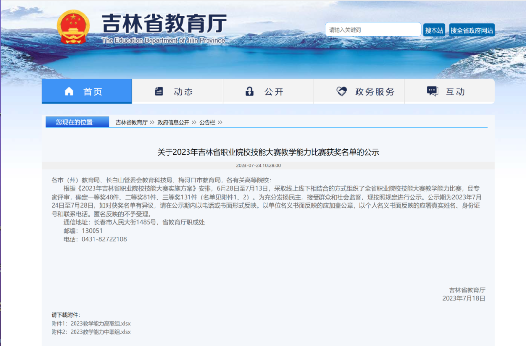
Task: Click the home house icon
Action: click(x=69, y=91)
